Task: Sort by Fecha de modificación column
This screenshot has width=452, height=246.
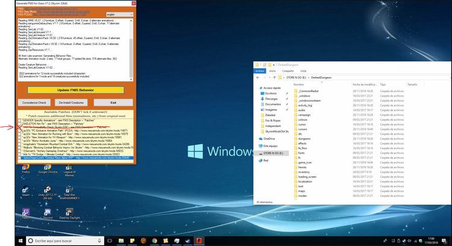Action: coord(365,84)
